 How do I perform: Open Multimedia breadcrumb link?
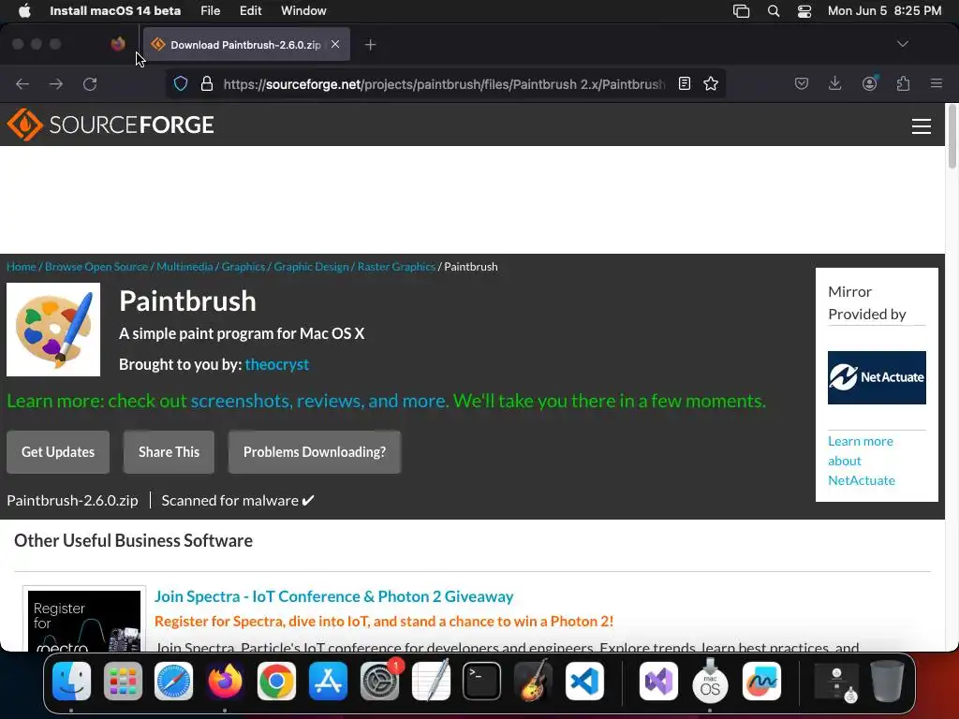point(184,267)
